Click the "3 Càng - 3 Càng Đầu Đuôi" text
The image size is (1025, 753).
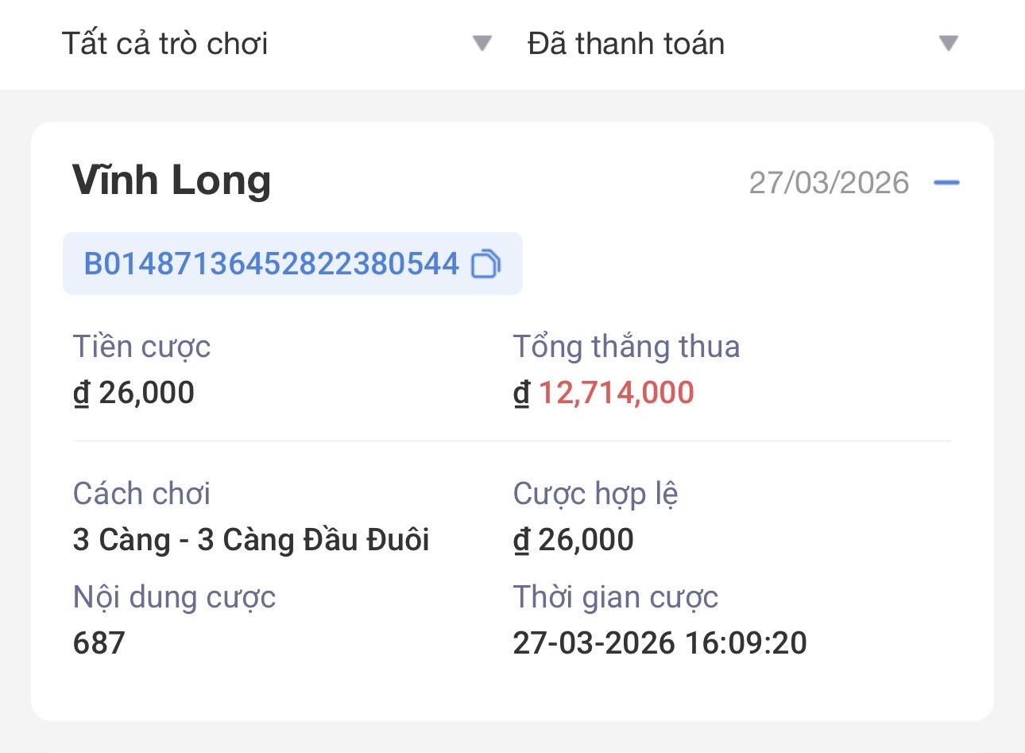tap(251, 540)
